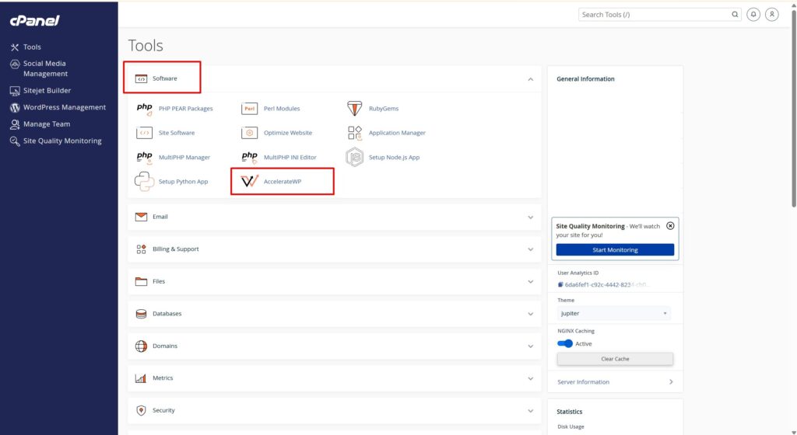Screen dimensions: 797x435
Task: Click the Setup Python App icon
Action: (144, 181)
